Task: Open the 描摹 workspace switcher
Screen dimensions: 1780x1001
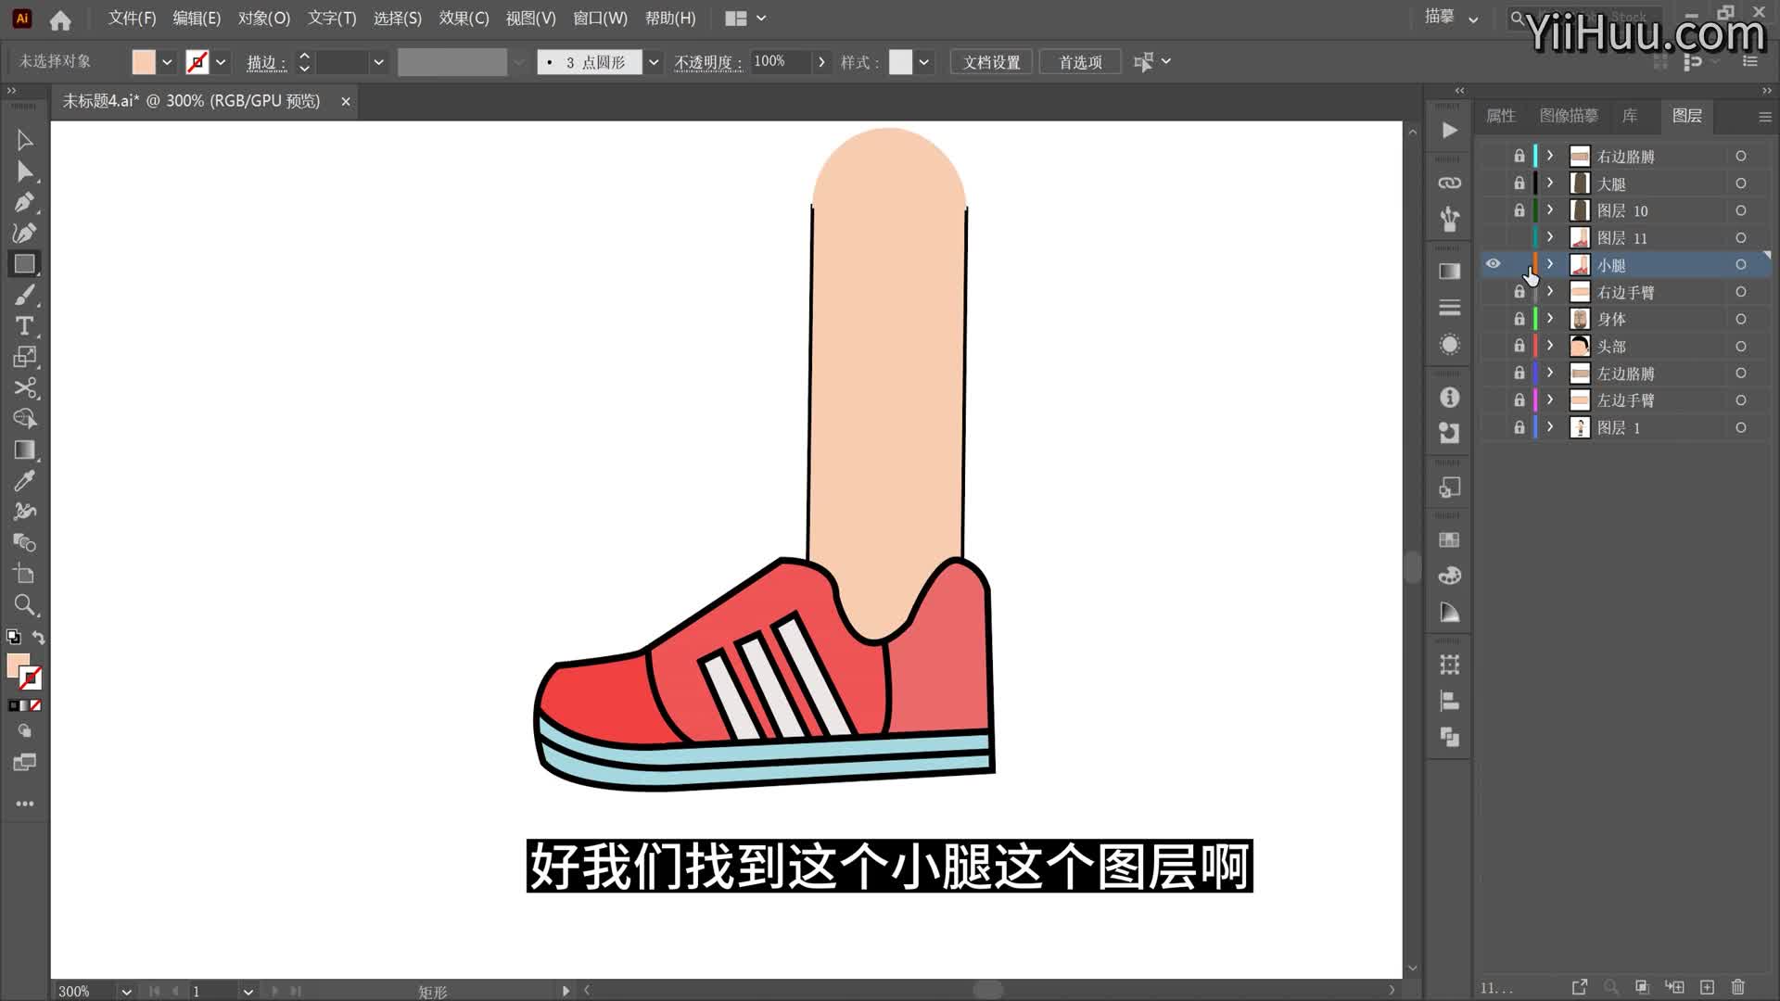Action: tap(1451, 18)
